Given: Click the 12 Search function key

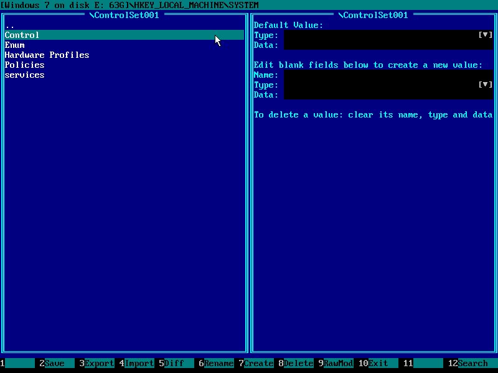Looking at the screenshot, I should [x=472, y=363].
